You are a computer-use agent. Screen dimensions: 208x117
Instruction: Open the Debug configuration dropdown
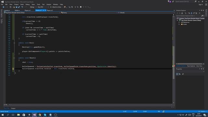[33, 7]
